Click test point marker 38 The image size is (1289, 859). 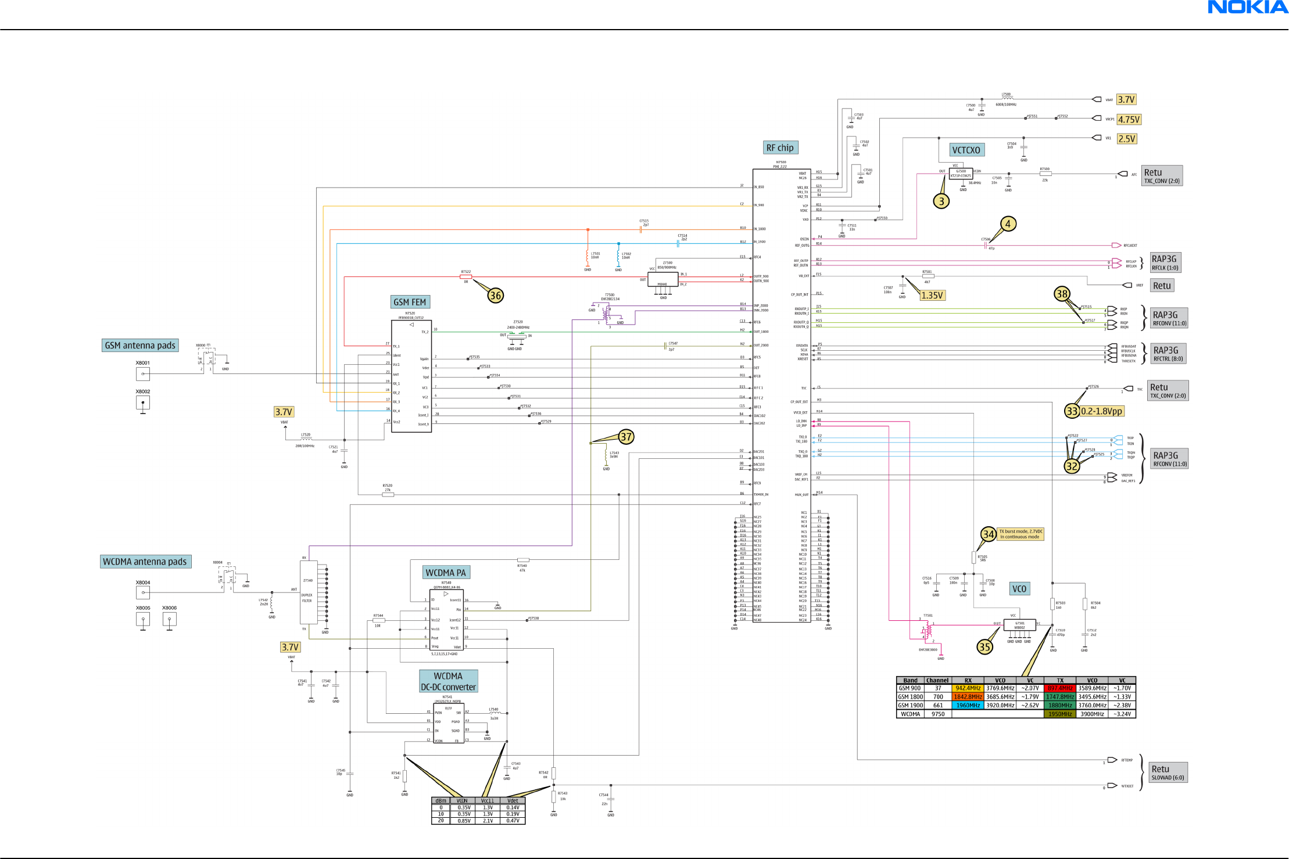click(1062, 294)
